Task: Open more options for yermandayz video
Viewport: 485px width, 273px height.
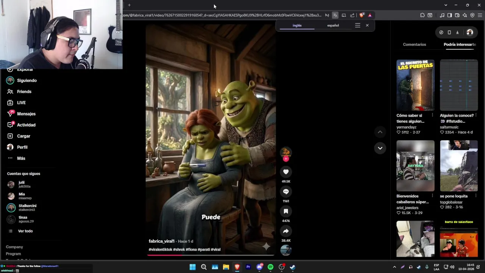Action: [x=432, y=115]
